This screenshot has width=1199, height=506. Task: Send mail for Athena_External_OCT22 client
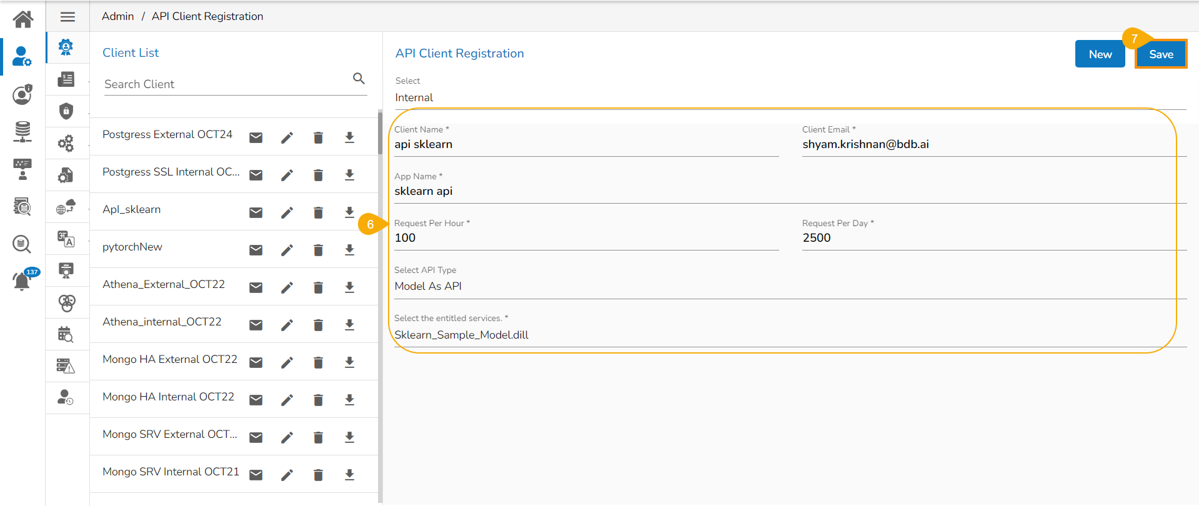(x=256, y=288)
